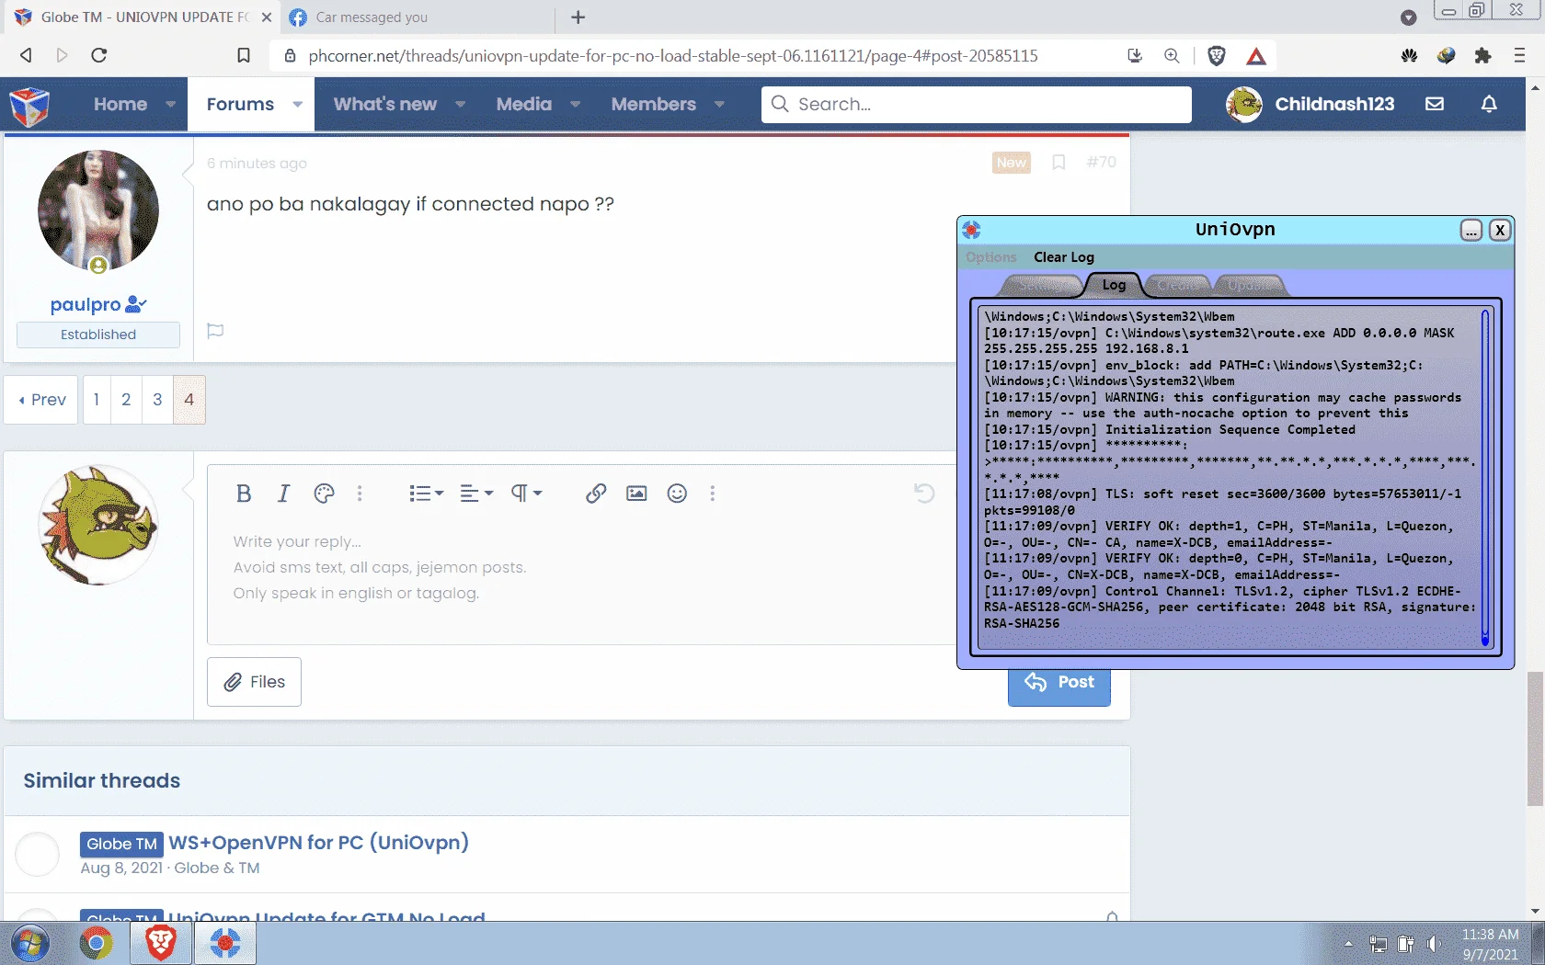The width and height of the screenshot is (1545, 965).
Task: Open Childnash123 account menu
Action: tap(1310, 104)
